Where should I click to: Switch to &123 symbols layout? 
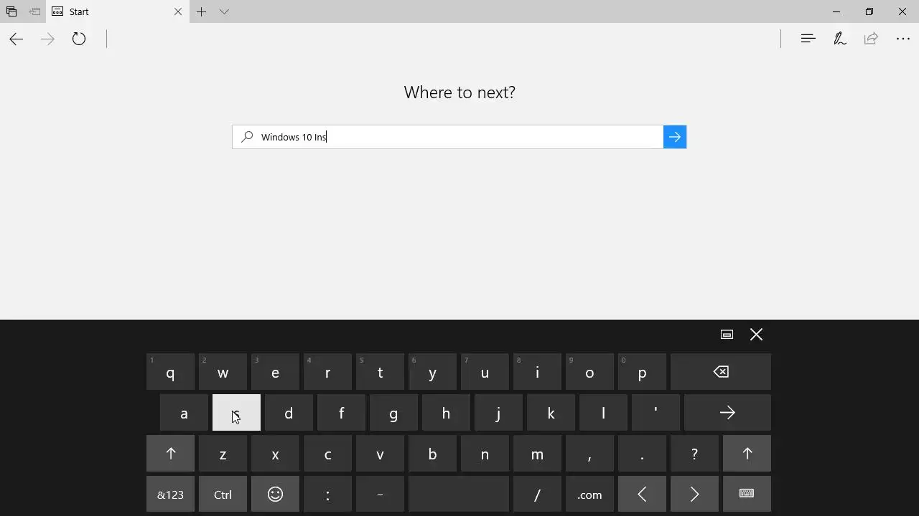[x=171, y=494]
